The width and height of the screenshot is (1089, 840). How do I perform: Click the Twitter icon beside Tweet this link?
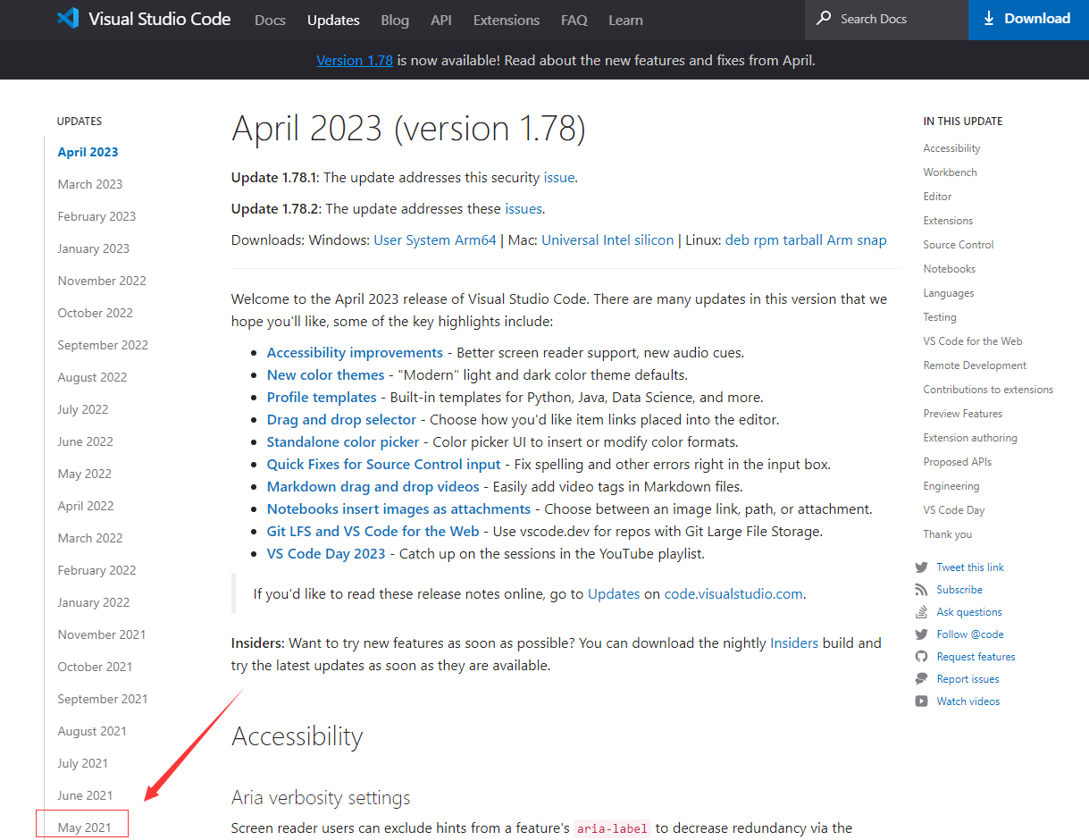click(921, 567)
